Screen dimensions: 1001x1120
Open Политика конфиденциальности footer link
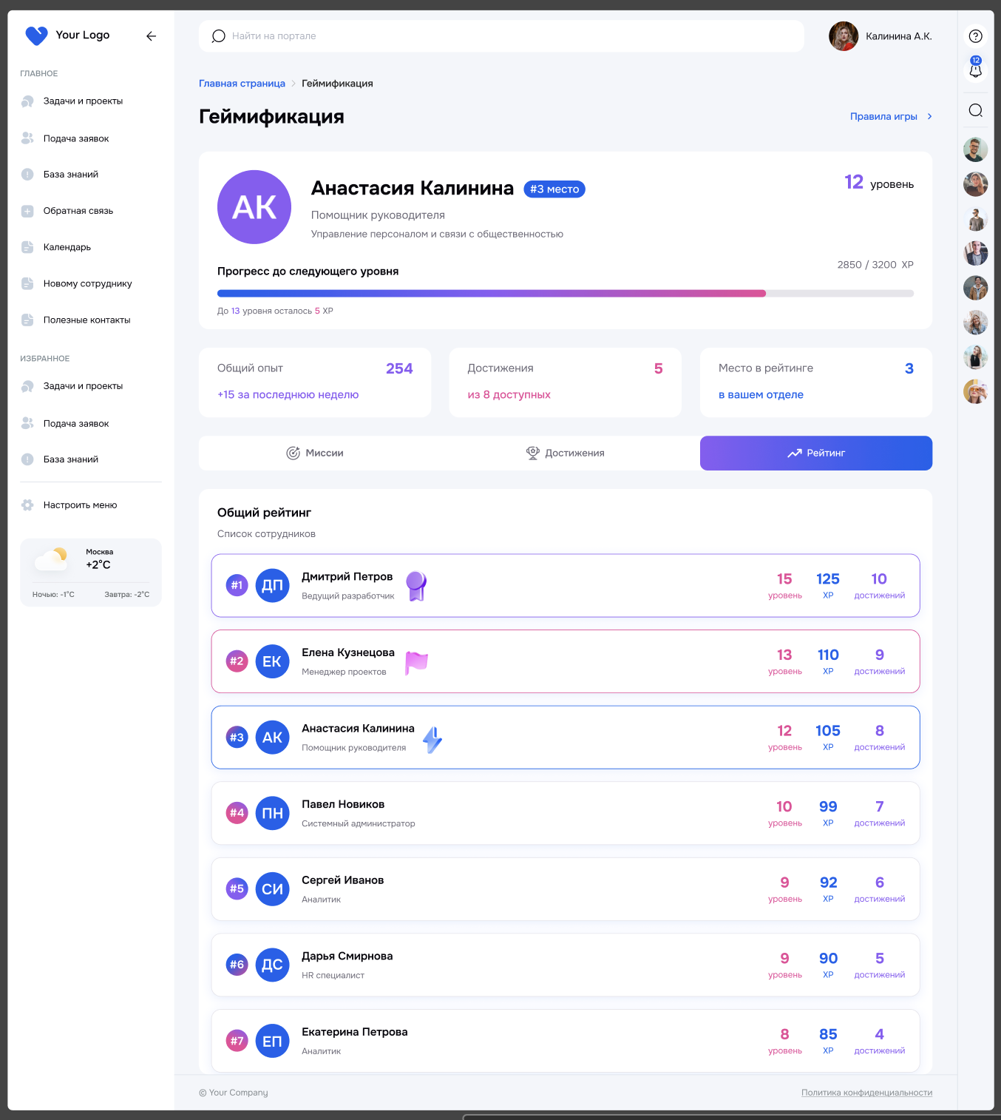coord(866,1093)
